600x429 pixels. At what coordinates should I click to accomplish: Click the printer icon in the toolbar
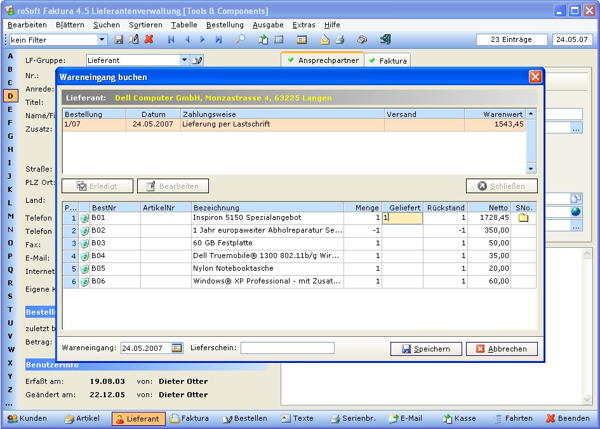tap(340, 39)
